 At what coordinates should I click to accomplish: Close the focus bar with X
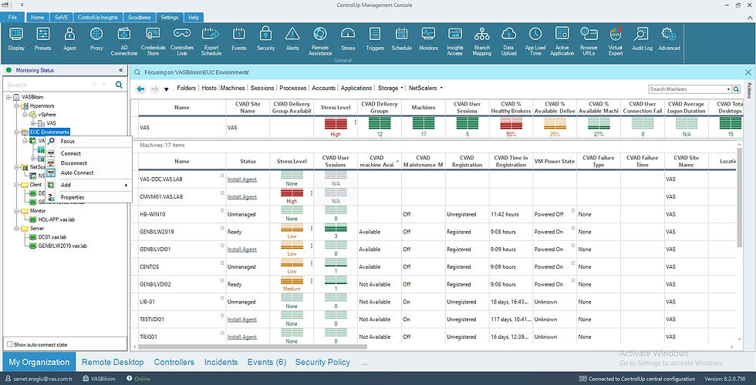pyautogui.click(x=748, y=72)
